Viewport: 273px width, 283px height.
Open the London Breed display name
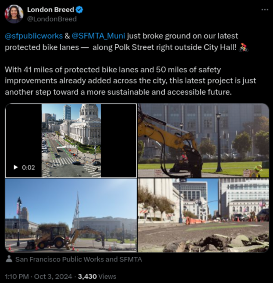(x=50, y=10)
